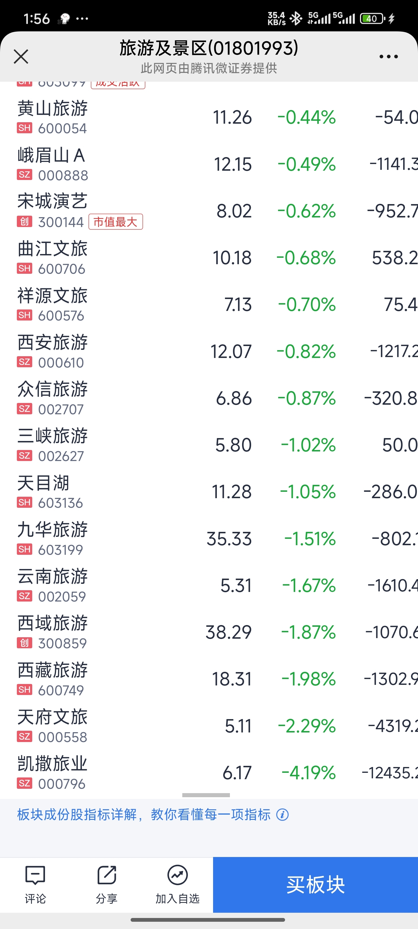Select the 西安旅游 000610 stock row

(x=209, y=352)
